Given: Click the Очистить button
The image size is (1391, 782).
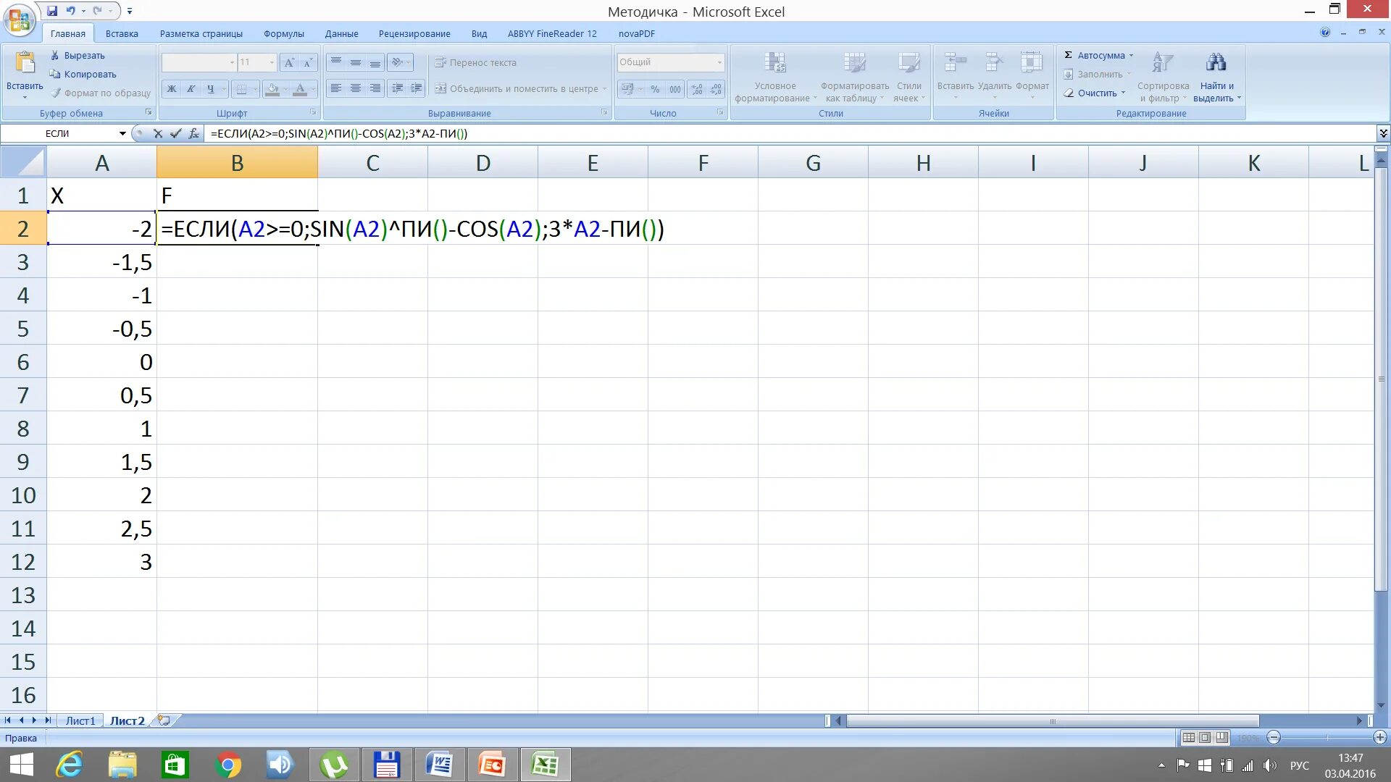Looking at the screenshot, I should point(1096,93).
